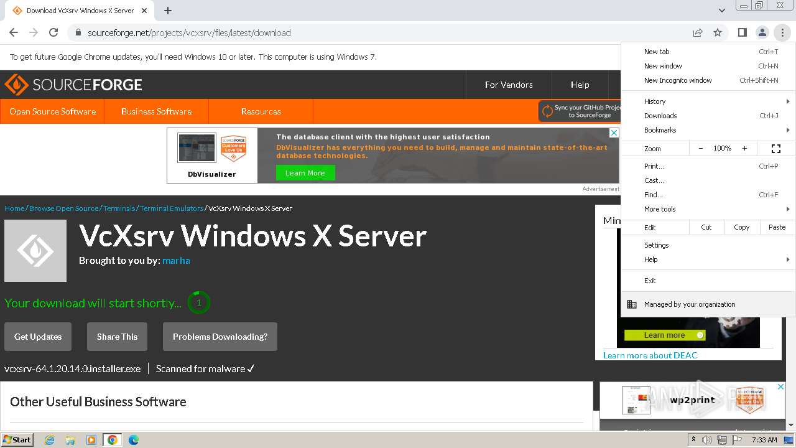Click the Chrome three-dot menu icon
Image resolution: width=796 pixels, height=448 pixels.
point(782,32)
